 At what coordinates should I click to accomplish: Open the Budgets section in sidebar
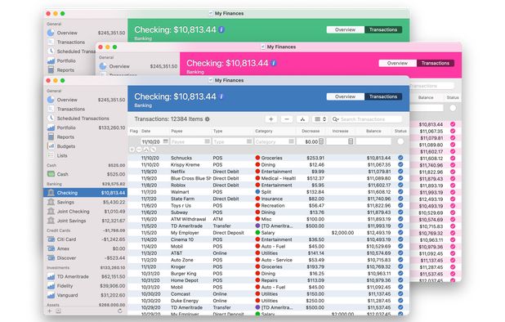(86, 146)
